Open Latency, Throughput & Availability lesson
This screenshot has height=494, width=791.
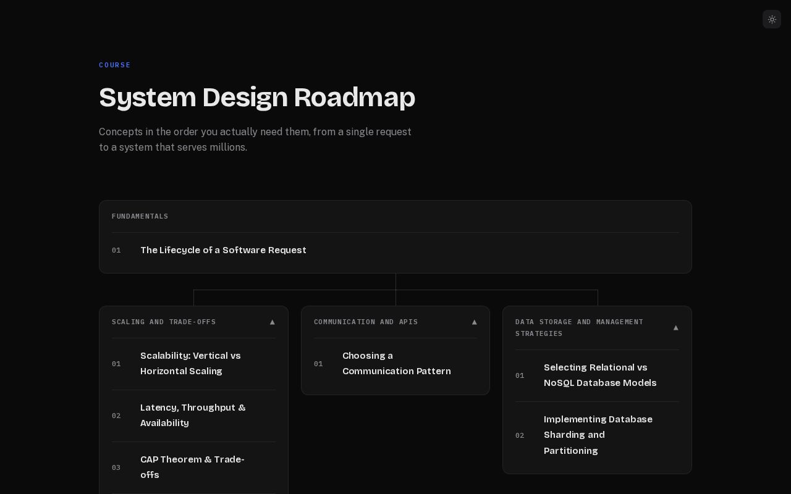click(x=193, y=416)
